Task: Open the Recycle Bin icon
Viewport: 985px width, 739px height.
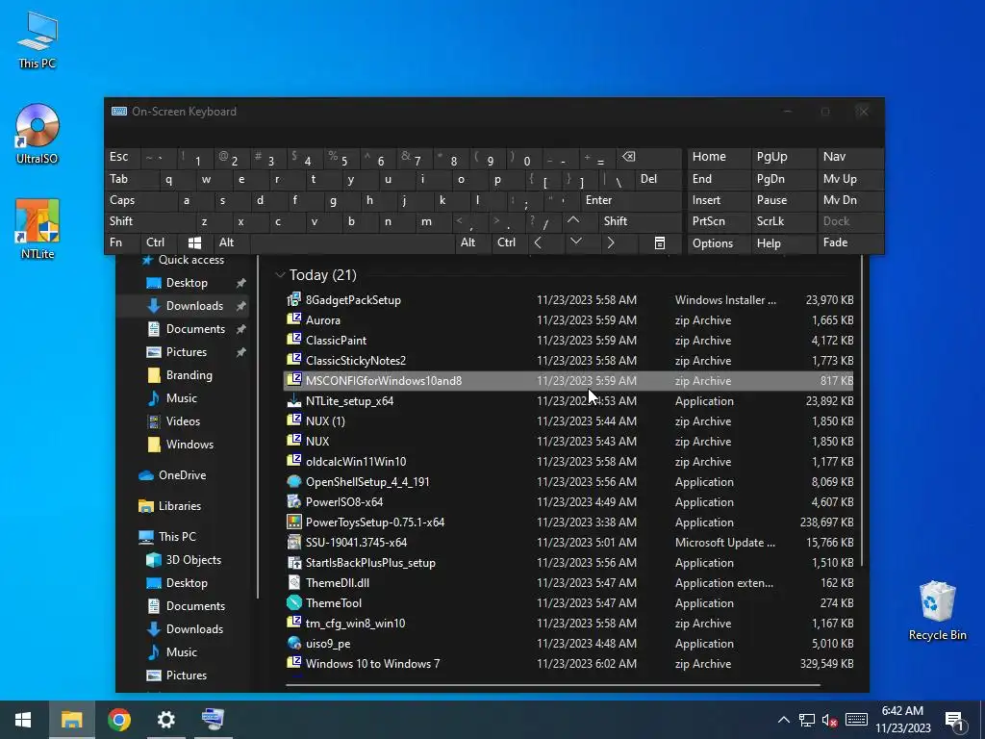Action: (937, 611)
